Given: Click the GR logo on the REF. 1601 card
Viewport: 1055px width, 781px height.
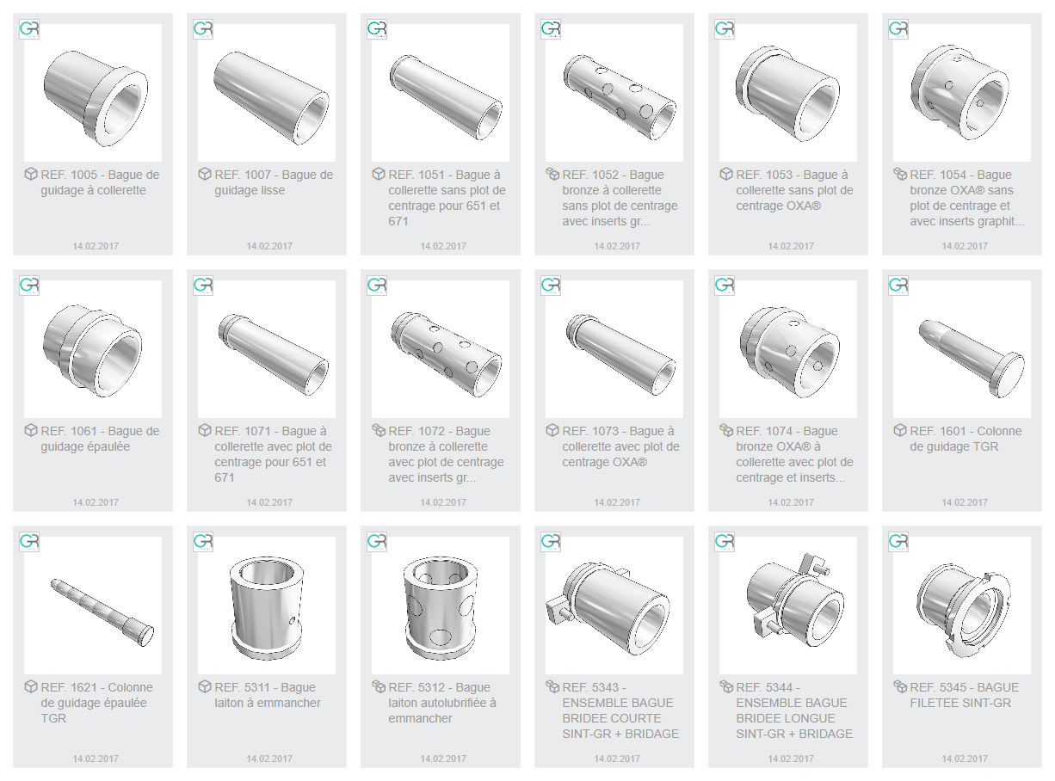Looking at the screenshot, I should (x=899, y=286).
